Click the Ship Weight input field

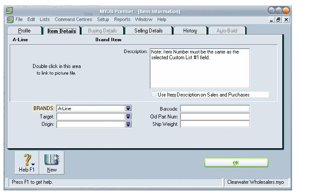pyautogui.click(x=215, y=124)
